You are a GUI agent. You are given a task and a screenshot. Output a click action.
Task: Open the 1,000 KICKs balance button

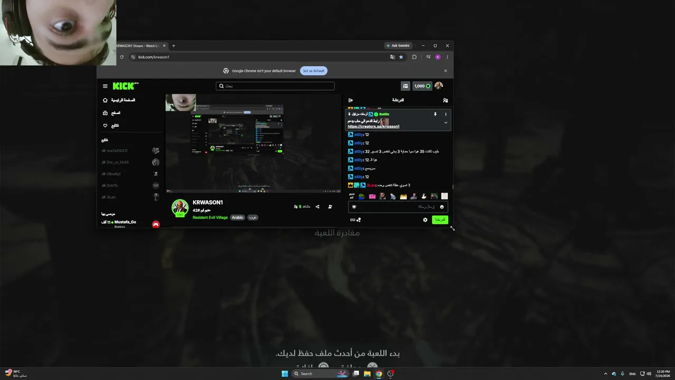tap(422, 86)
